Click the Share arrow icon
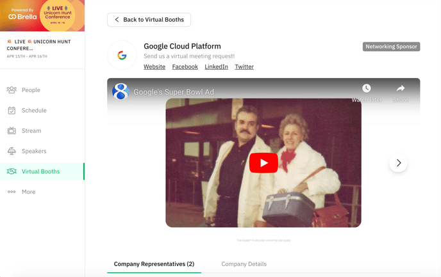This screenshot has width=441, height=277. 401,88
